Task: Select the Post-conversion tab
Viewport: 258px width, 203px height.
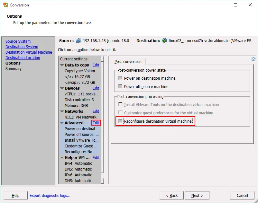Action: 128,62
